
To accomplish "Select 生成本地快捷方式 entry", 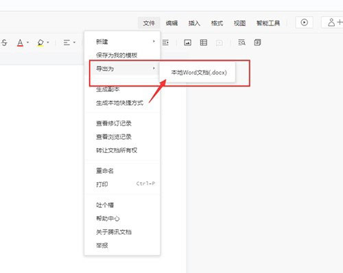I will pyautogui.click(x=122, y=103).
